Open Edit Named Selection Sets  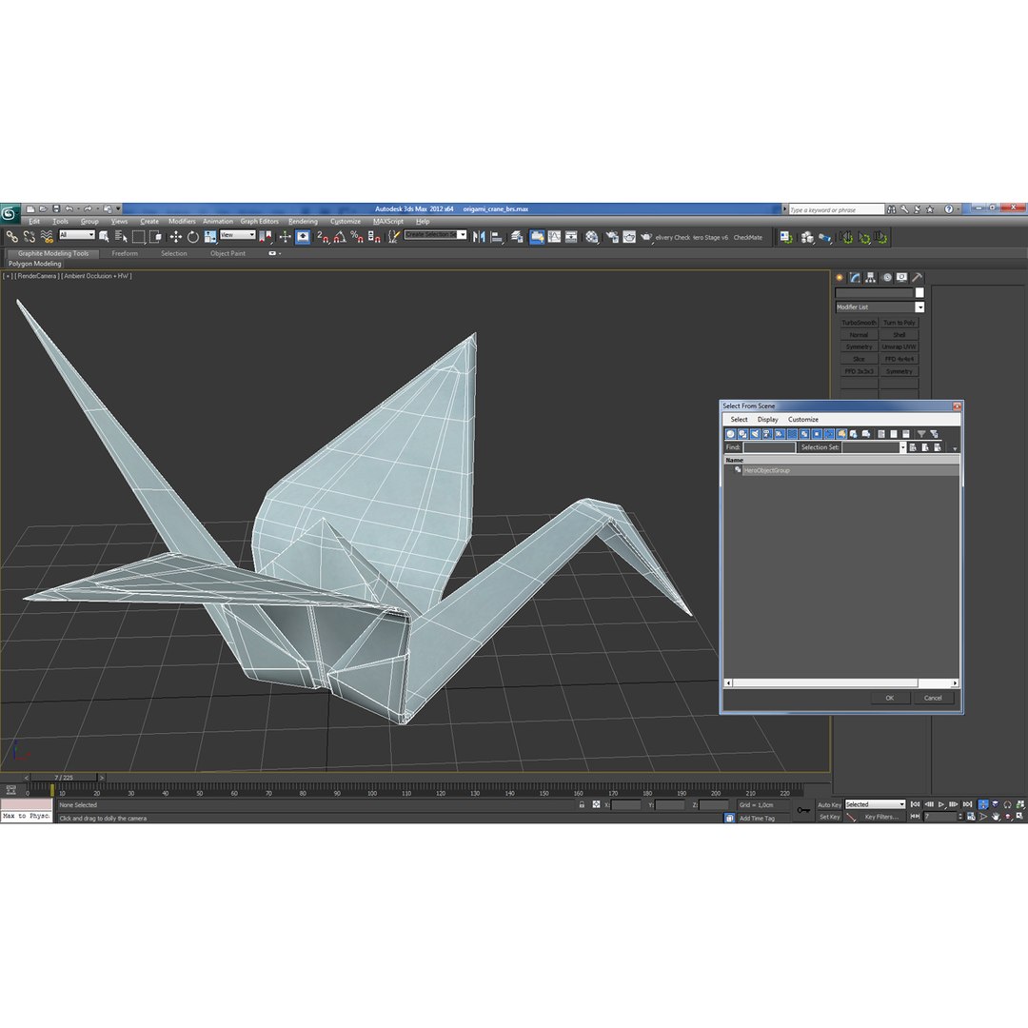pyautogui.click(x=393, y=237)
